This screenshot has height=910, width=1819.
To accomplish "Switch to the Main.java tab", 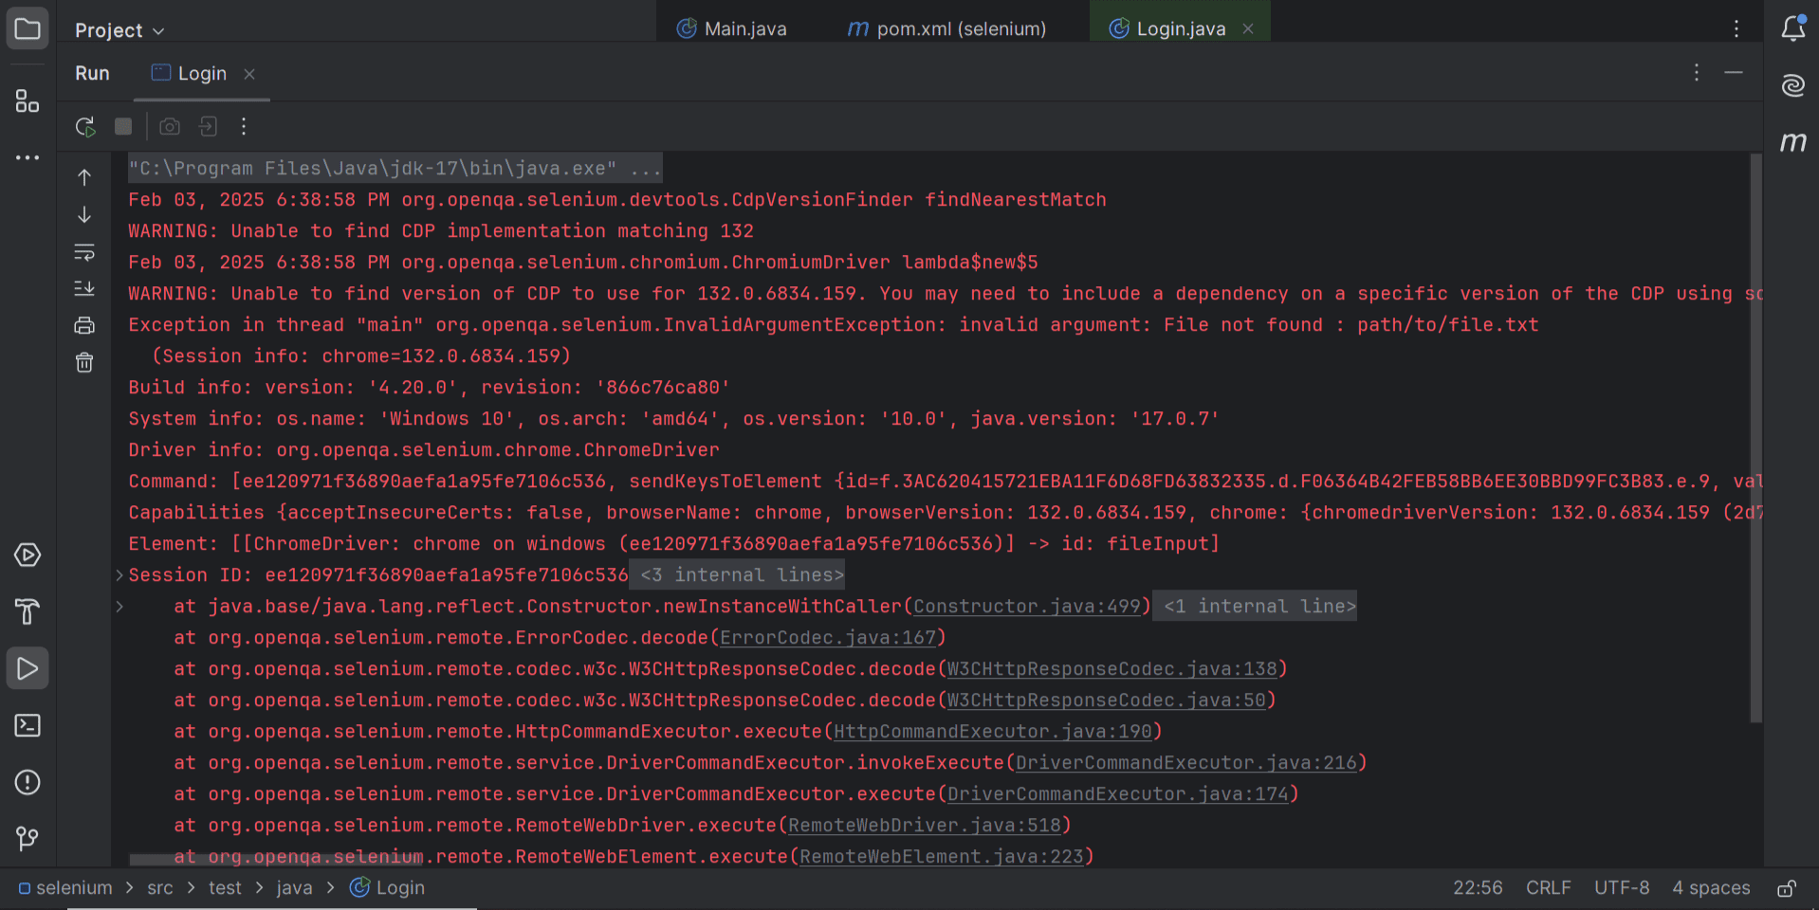I will click(744, 28).
